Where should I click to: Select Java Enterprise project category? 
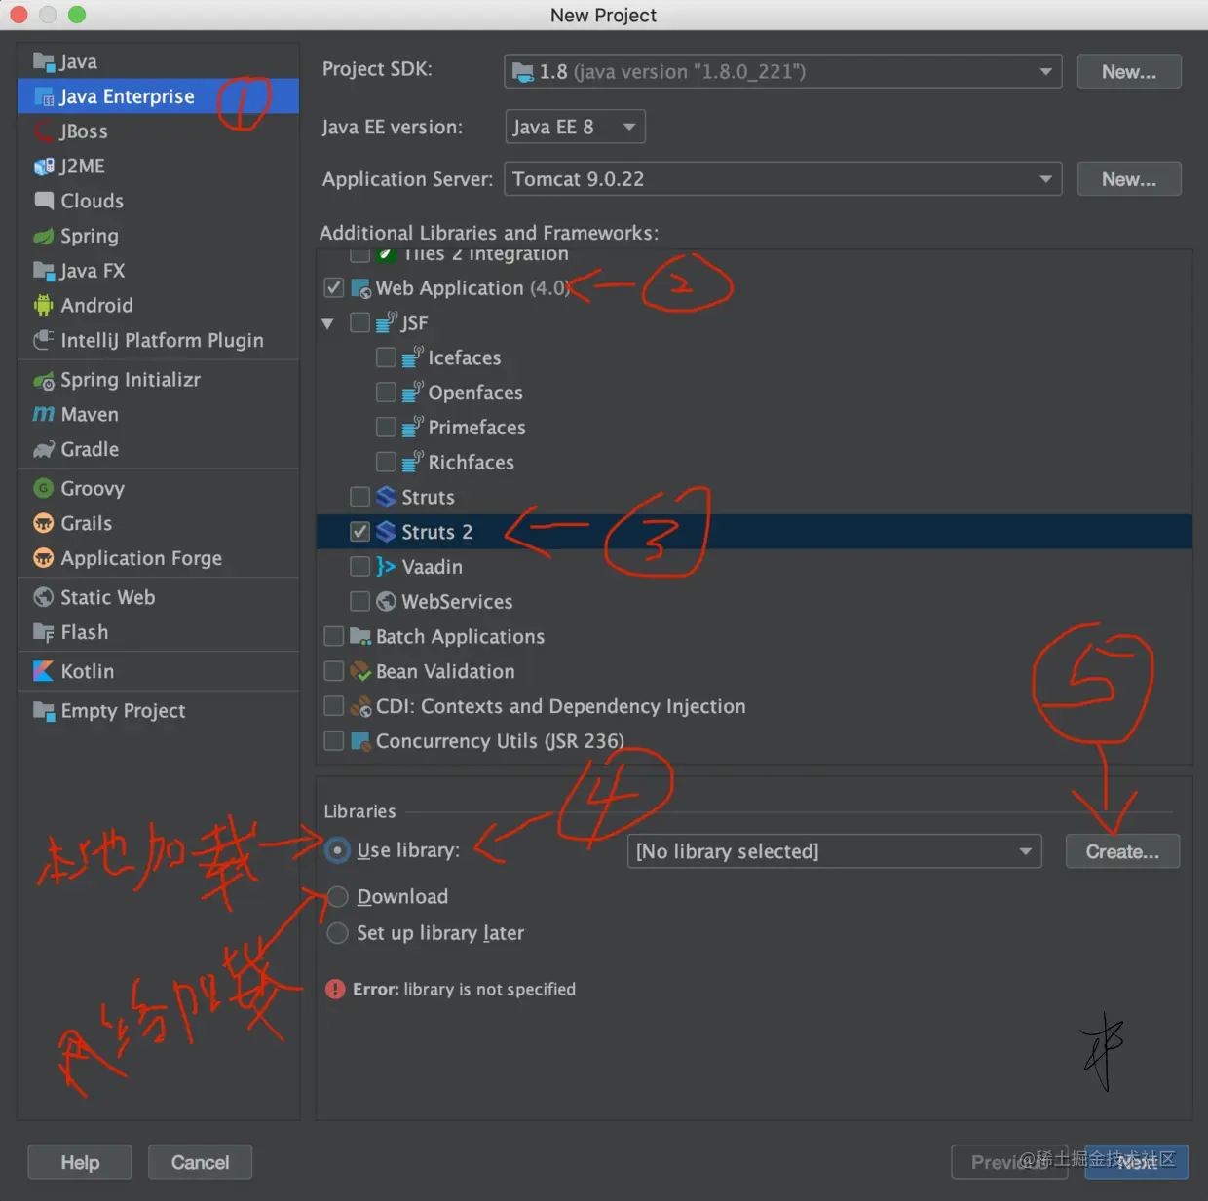pos(158,96)
